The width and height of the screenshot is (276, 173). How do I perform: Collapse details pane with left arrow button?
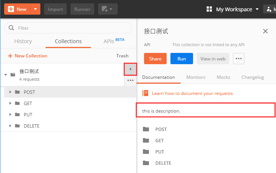(x=130, y=69)
